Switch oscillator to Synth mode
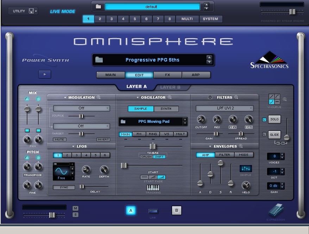309x234 pixels. (166, 108)
